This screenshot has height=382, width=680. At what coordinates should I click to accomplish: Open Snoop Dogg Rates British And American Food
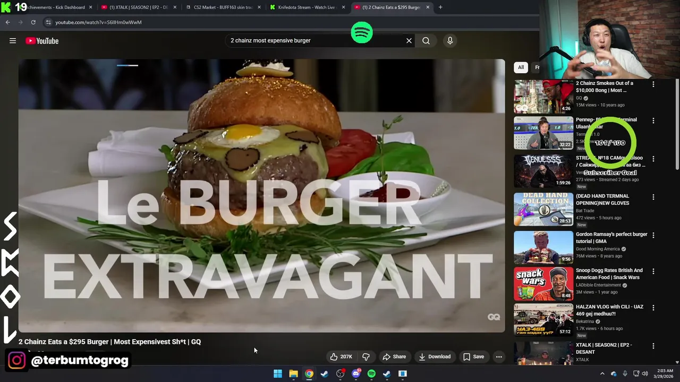[609, 274]
